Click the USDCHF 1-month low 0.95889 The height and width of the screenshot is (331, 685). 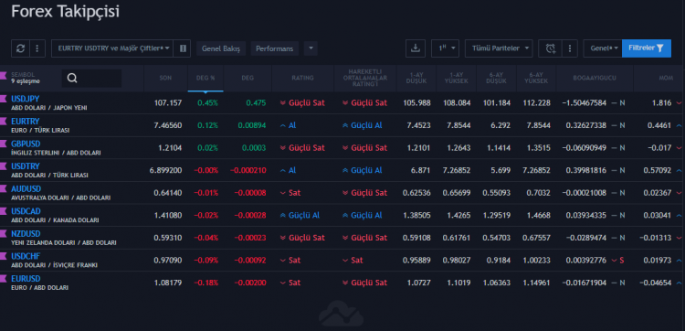click(416, 261)
